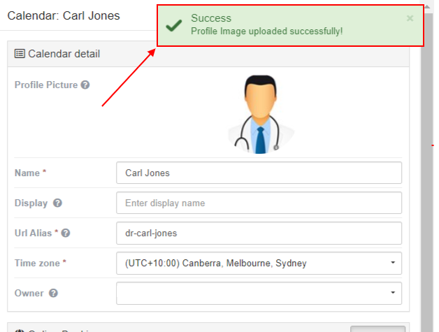Click the Name field with Carl Jones
Viewport: 439px width, 332px height.
coord(259,173)
